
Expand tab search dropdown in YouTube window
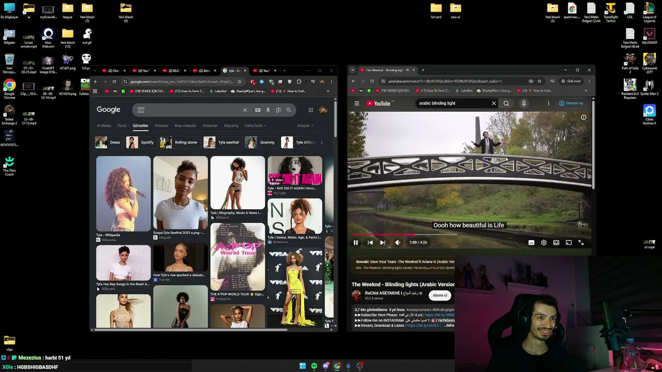coord(353,70)
